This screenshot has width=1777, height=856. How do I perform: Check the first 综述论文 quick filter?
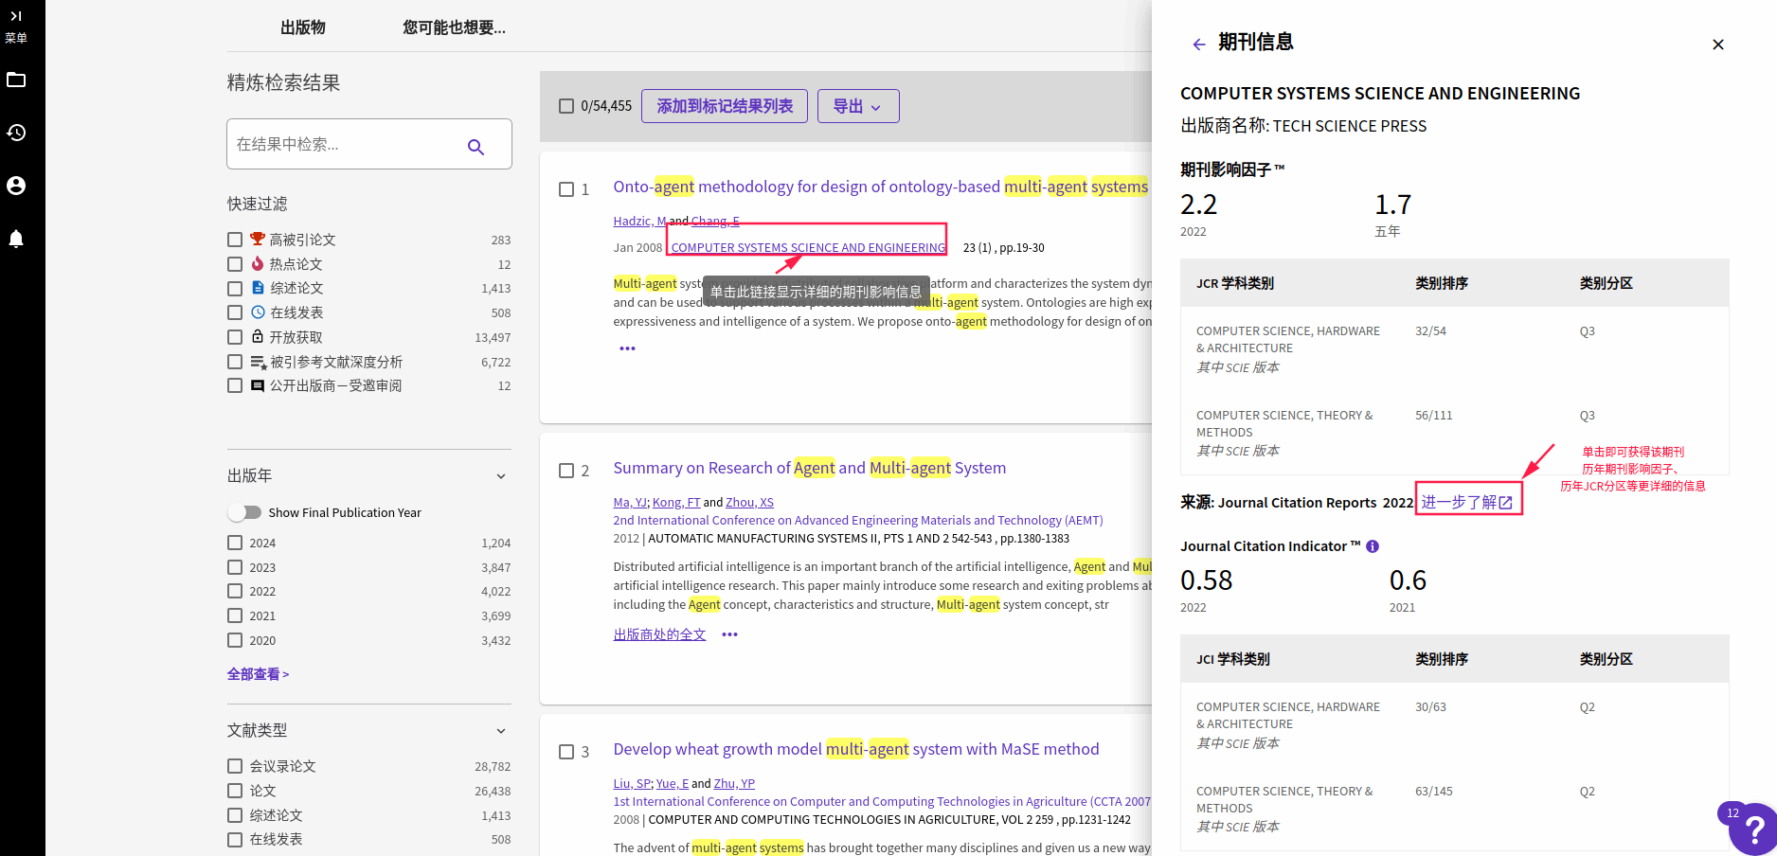[x=235, y=288]
